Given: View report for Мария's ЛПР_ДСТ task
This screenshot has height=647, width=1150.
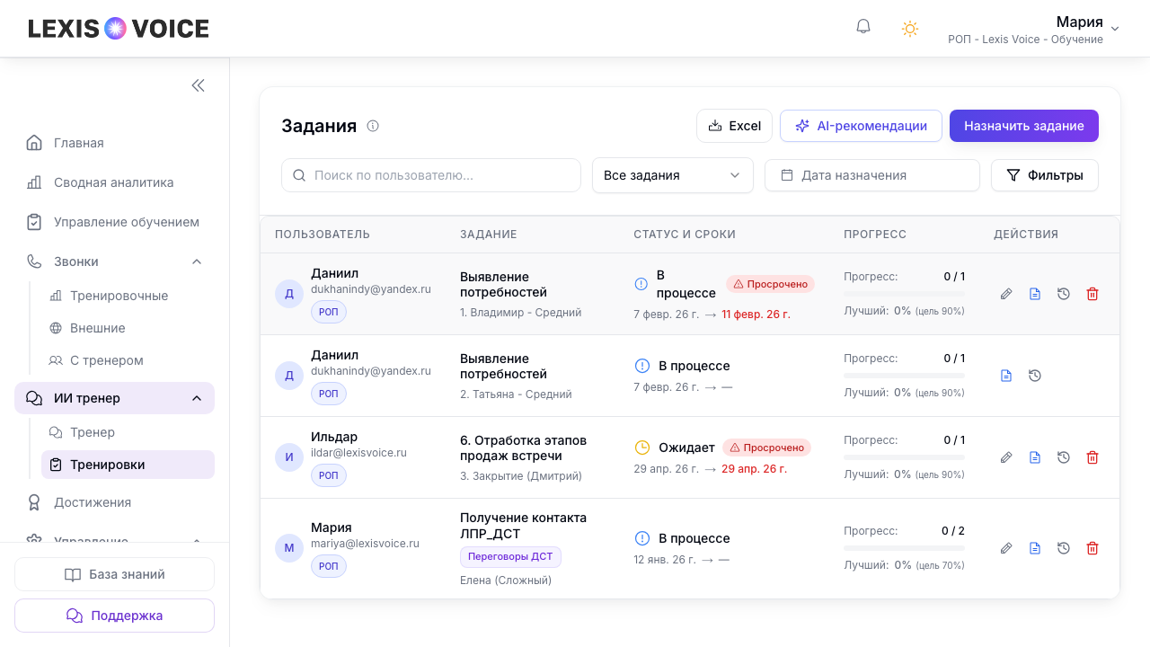Looking at the screenshot, I should point(1035,548).
